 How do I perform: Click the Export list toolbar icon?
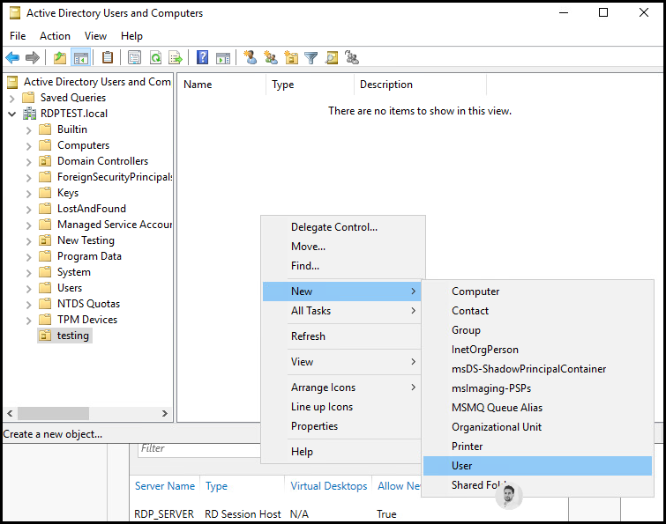(x=176, y=57)
